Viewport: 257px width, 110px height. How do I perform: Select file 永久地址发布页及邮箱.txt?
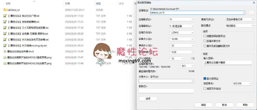(x=28, y=39)
